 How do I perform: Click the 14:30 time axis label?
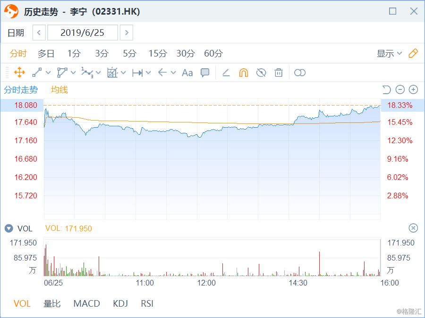[x=298, y=283]
